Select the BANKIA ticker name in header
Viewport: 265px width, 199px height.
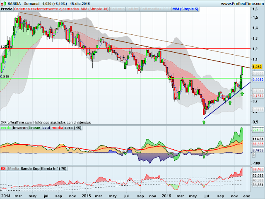(x=14, y=4)
